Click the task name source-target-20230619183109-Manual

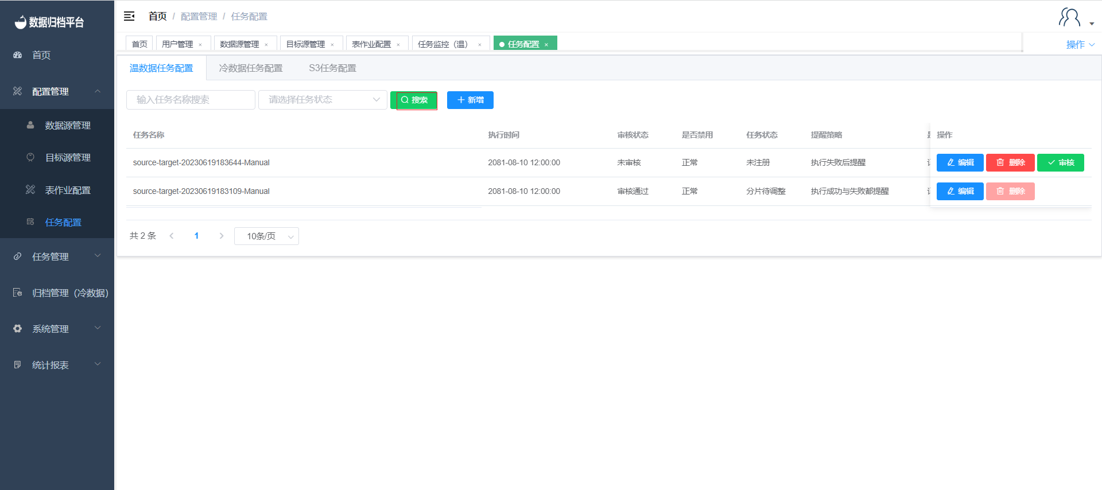coord(201,191)
